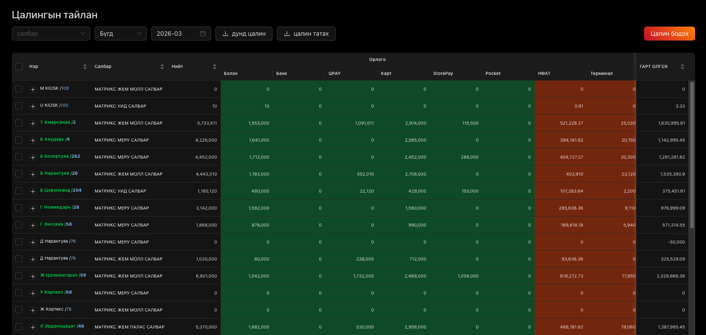The height and width of the screenshot is (335, 706).
Task: Open the салбар branch dropdown
Action: click(x=51, y=34)
